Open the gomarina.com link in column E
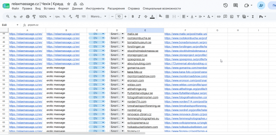 tap(136, 67)
